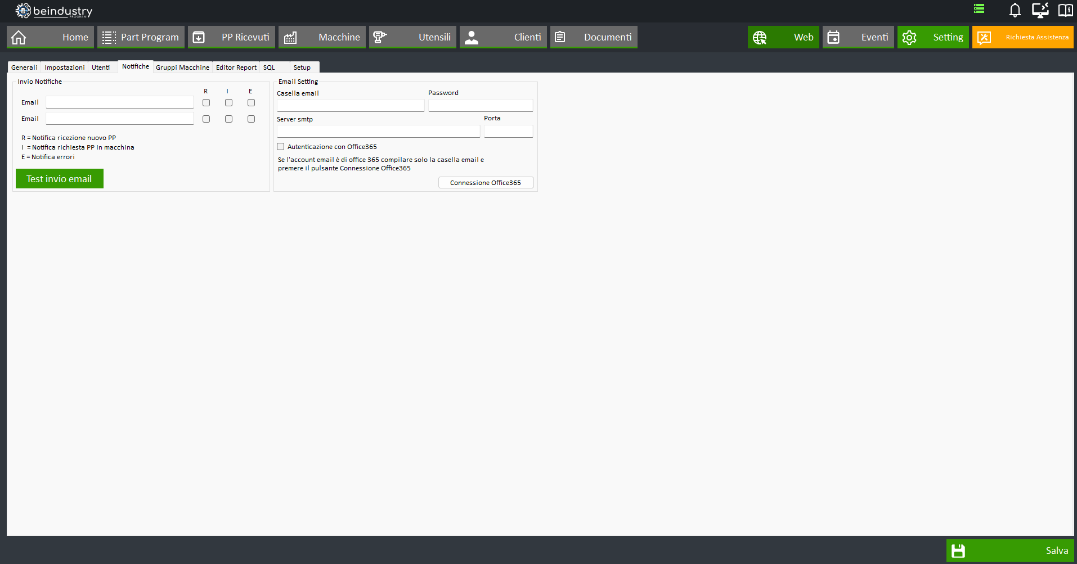The width and height of the screenshot is (1077, 564).
Task: Open the notifications bell icon
Action: click(1015, 10)
